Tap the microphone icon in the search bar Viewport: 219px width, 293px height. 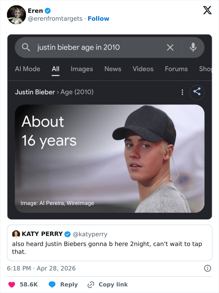tap(193, 47)
